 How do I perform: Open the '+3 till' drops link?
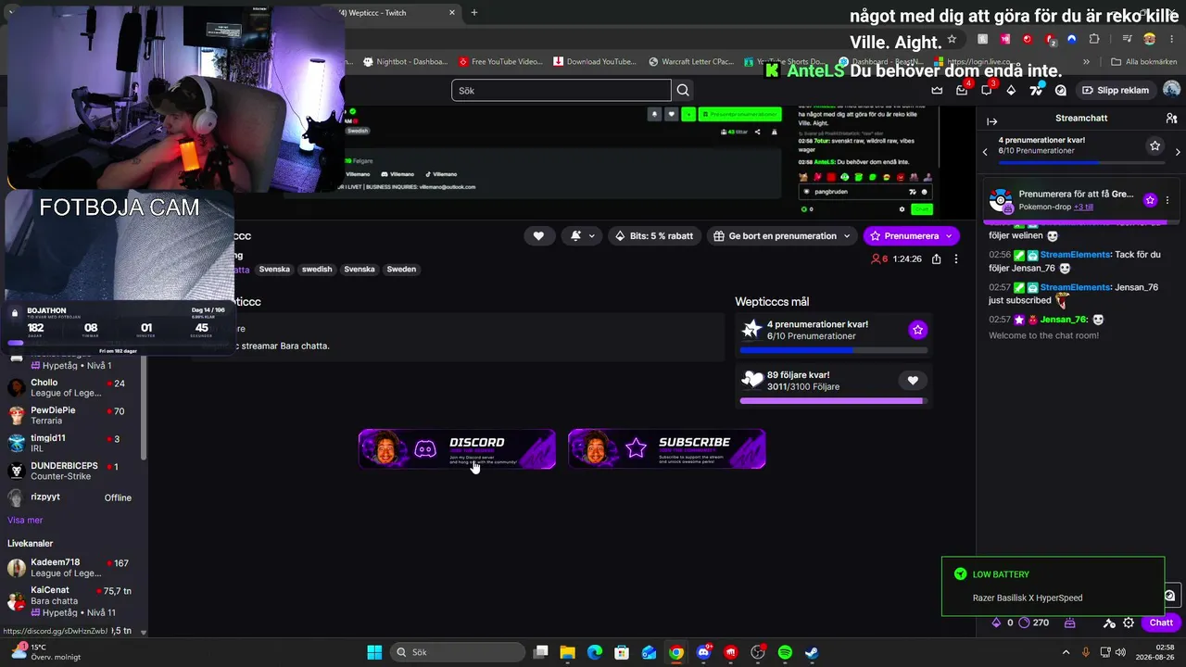pyautogui.click(x=1083, y=207)
